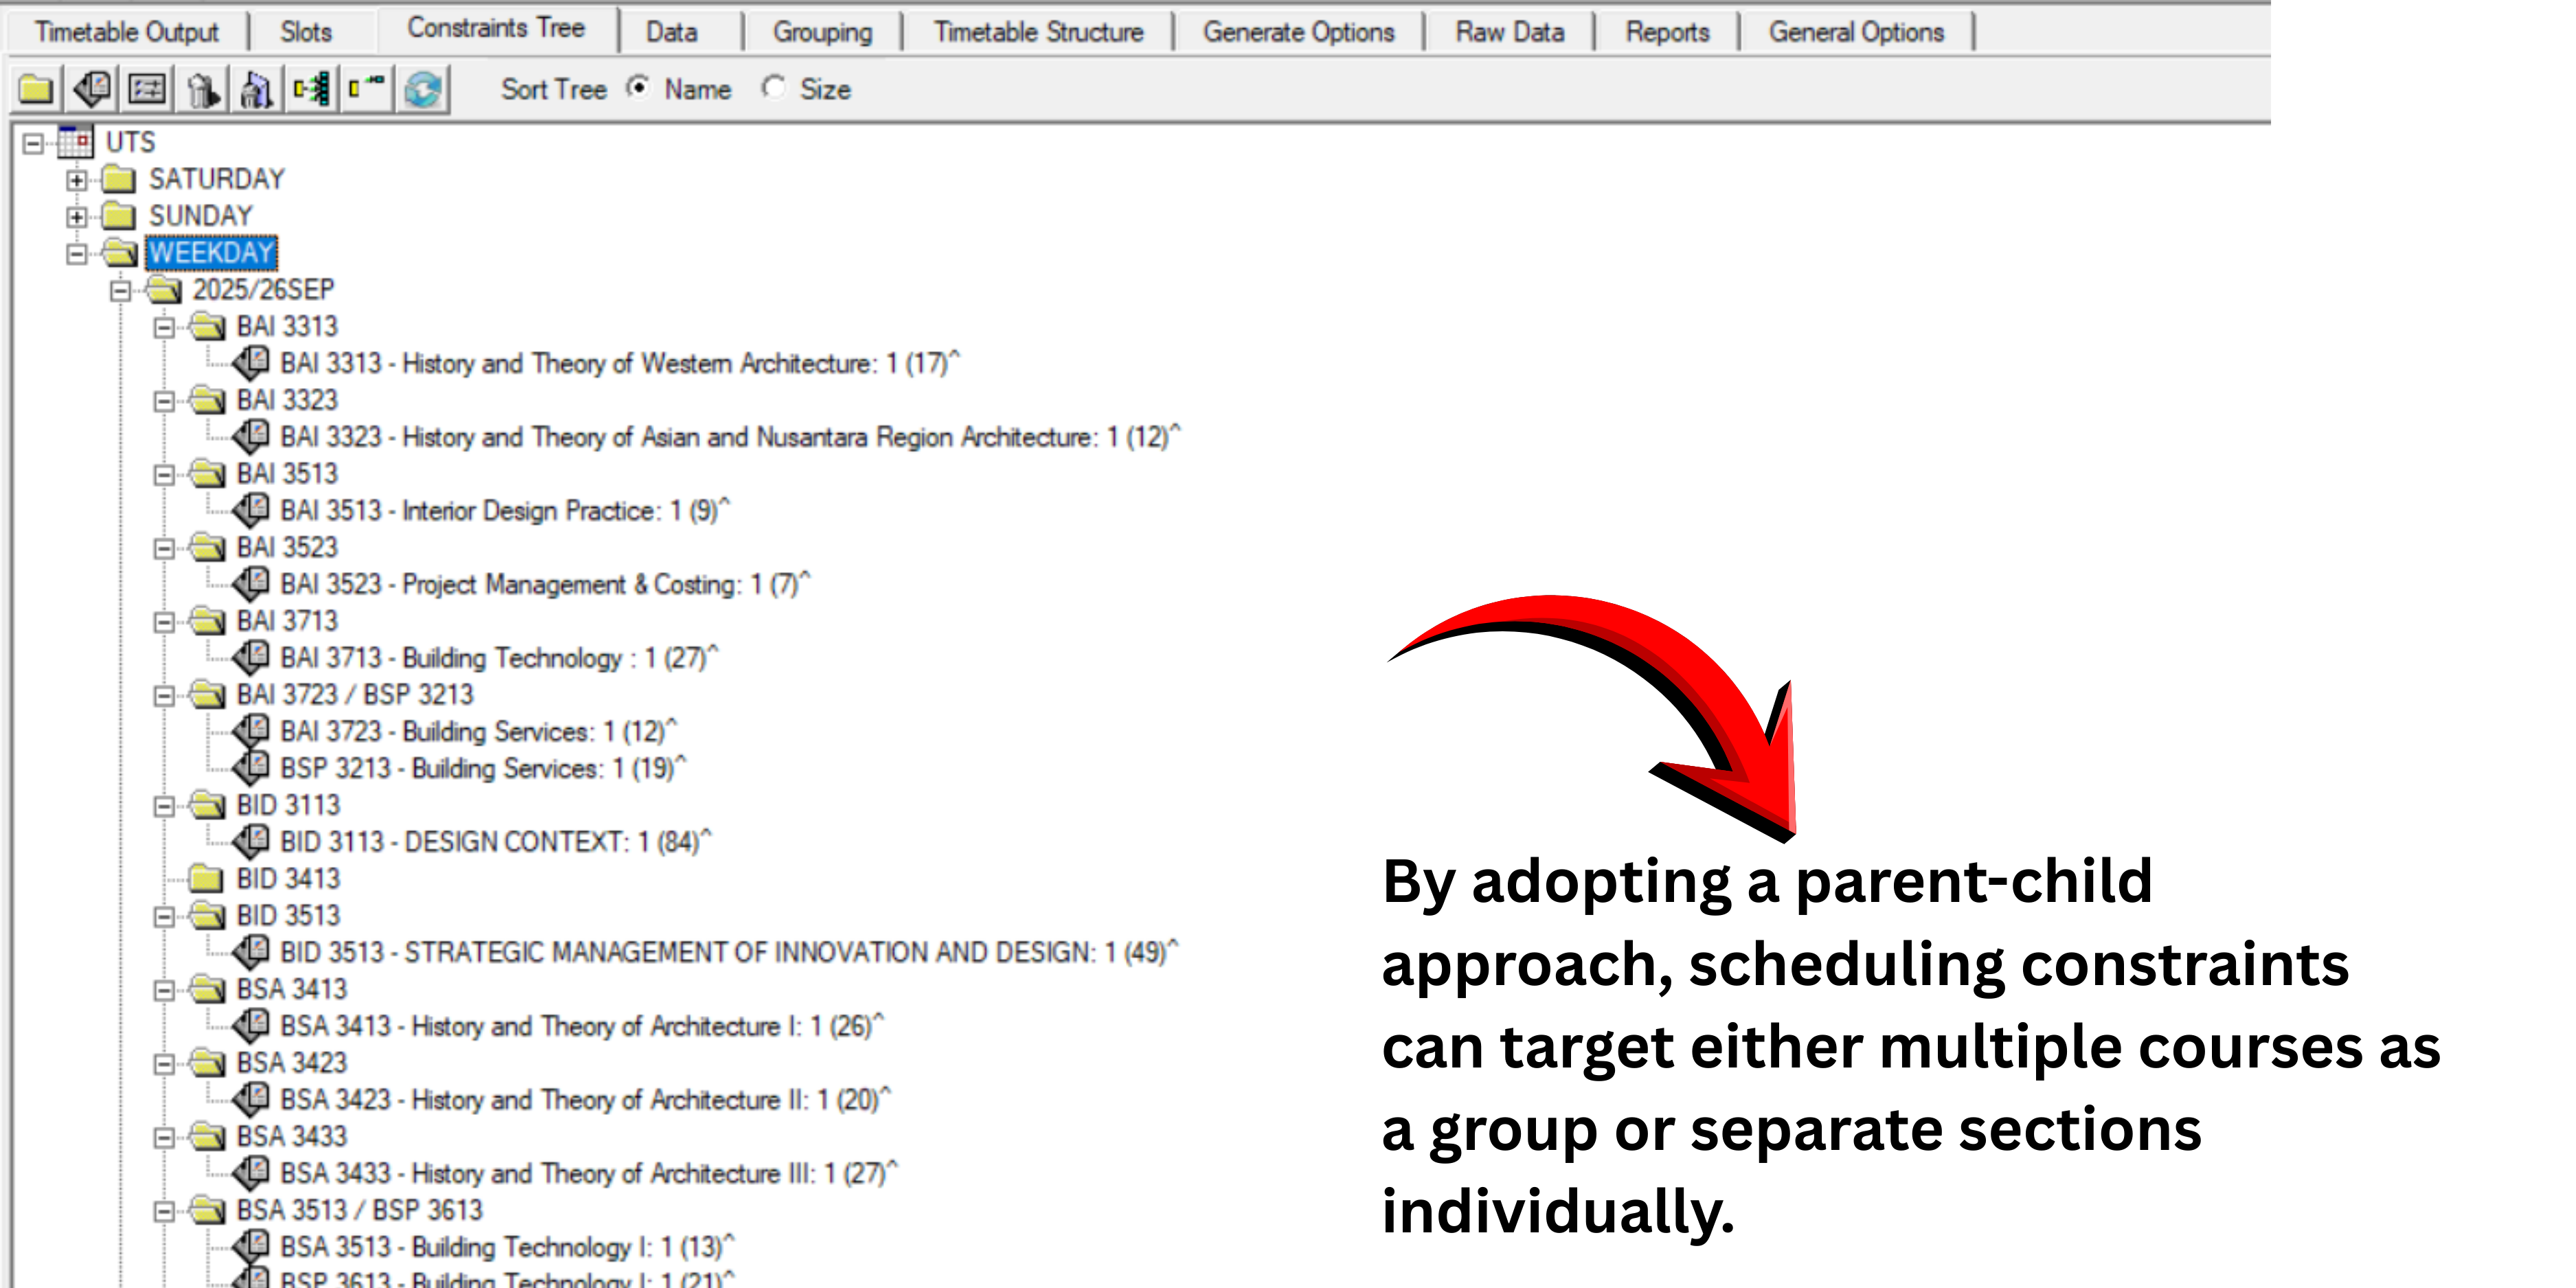Collapse the WEEKDAY folder node

pos(73,253)
